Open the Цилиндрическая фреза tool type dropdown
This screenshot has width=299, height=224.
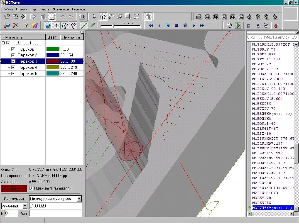[x=79, y=199]
